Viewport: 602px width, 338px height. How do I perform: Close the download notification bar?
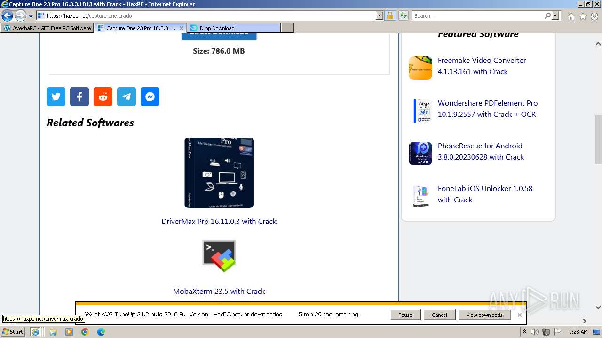[x=519, y=315]
